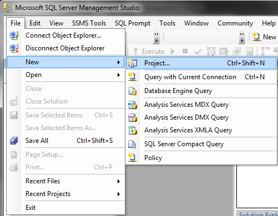
Task: Click the Policy icon in submenu
Action: point(133,158)
